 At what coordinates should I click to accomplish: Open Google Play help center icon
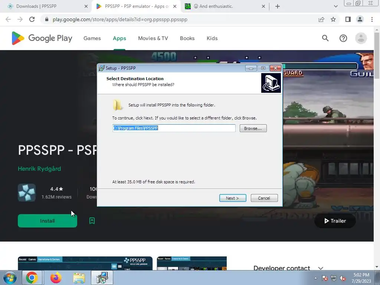click(343, 38)
